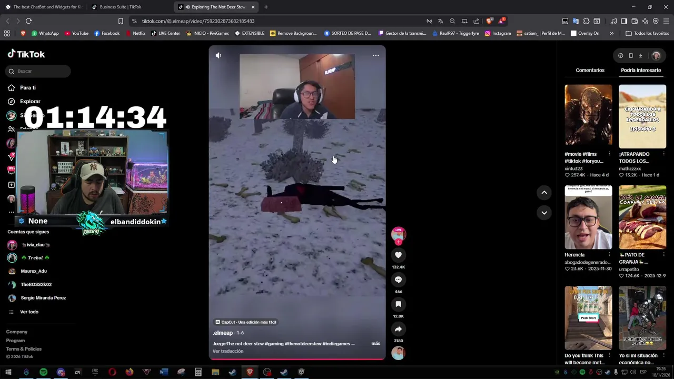Follow the creator using the plus badge

pyautogui.click(x=399, y=242)
